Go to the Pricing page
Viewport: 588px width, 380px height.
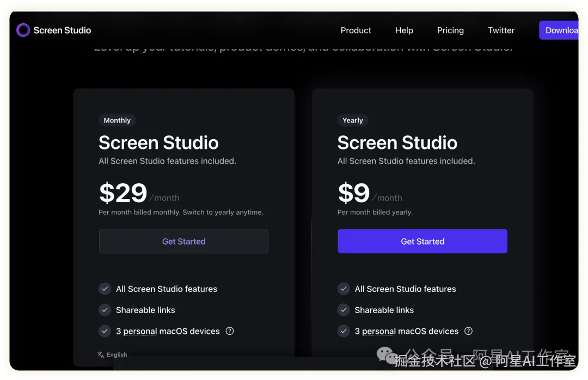pyautogui.click(x=450, y=30)
